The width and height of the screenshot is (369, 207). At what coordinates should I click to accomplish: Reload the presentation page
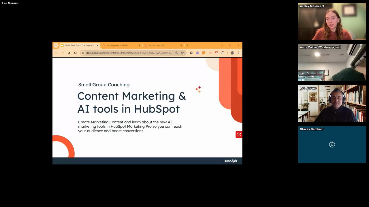tap(69, 53)
